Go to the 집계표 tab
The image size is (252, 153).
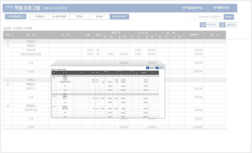pyautogui.click(x=100, y=17)
